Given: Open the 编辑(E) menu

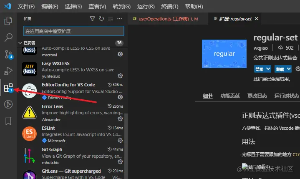Looking at the screenshot, I should point(50,7).
